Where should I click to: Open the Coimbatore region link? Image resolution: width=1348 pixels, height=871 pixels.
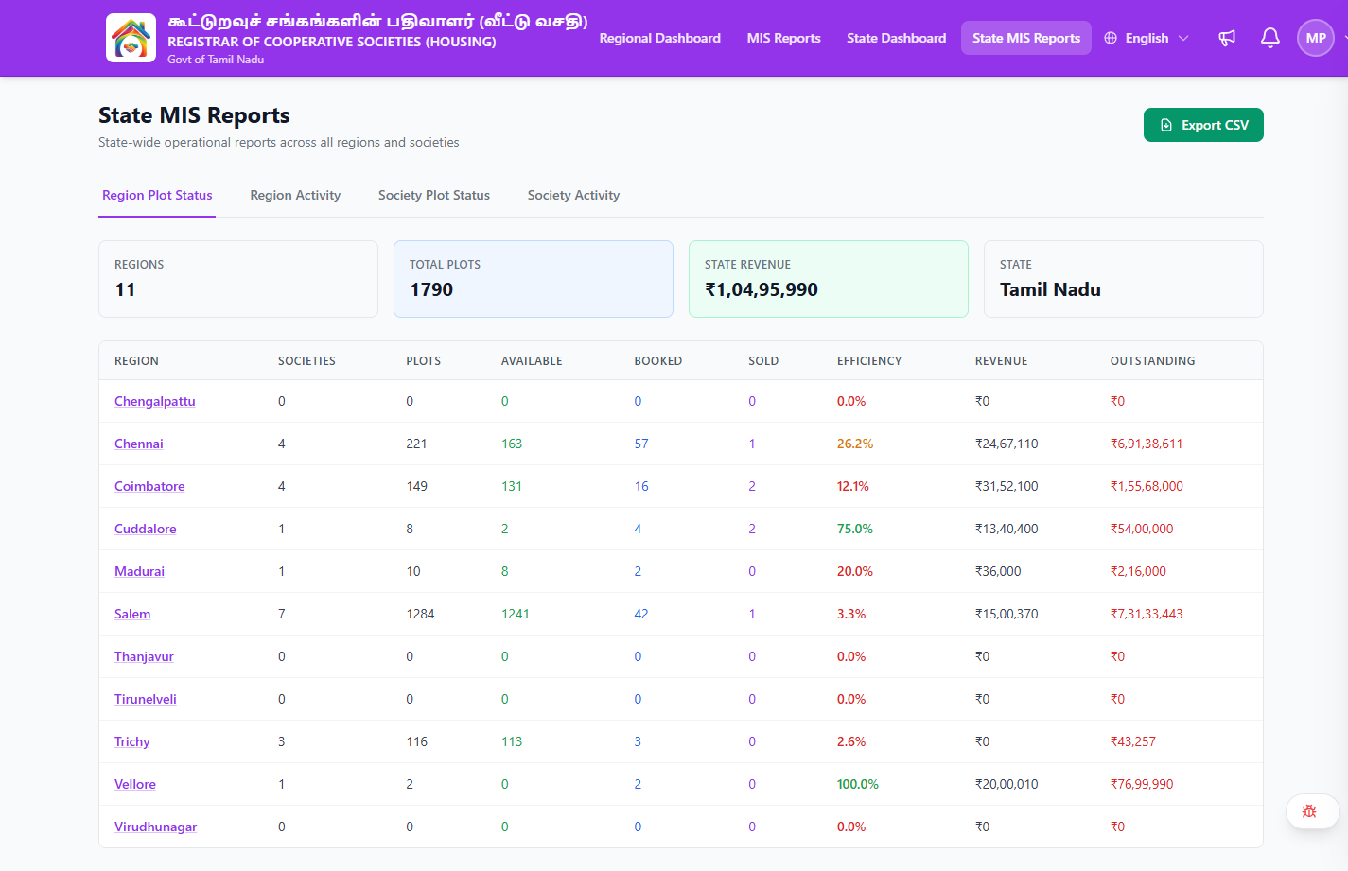(x=149, y=486)
